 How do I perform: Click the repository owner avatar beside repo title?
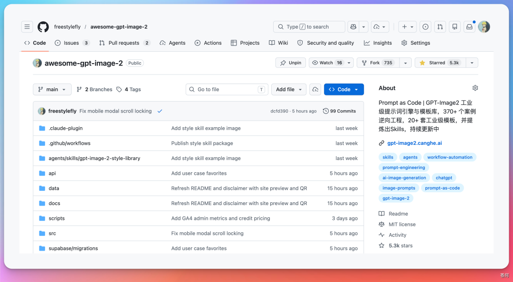(x=38, y=63)
